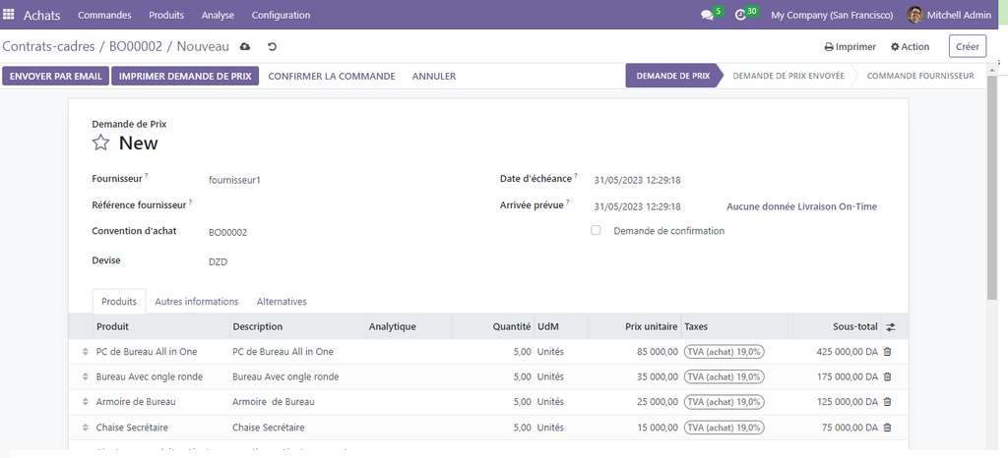1008x458 pixels.
Task: Switch to the Alternatives tab
Action: (282, 302)
